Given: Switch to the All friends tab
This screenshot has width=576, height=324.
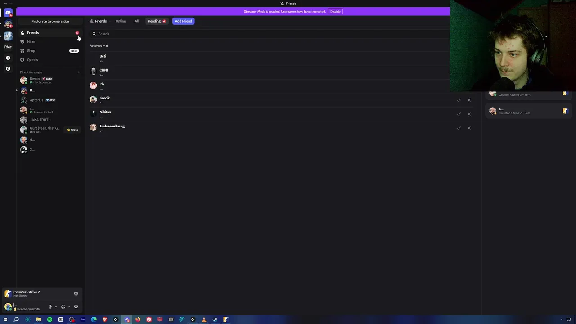Looking at the screenshot, I should (137, 21).
